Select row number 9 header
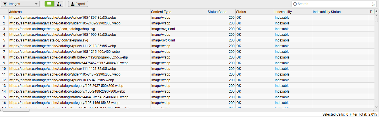 pos(4,63)
